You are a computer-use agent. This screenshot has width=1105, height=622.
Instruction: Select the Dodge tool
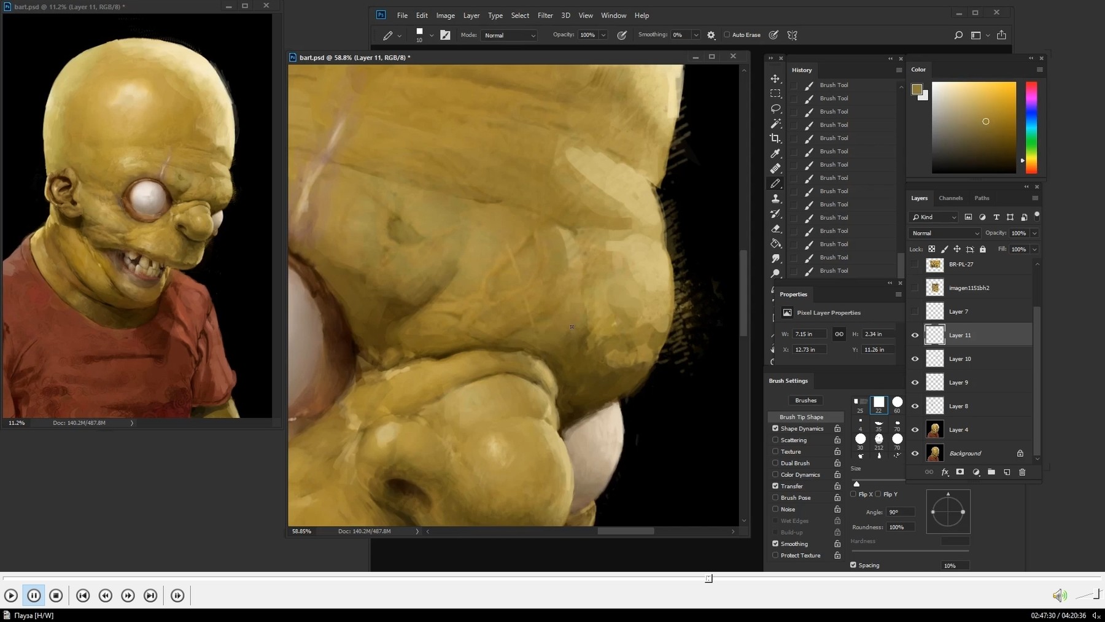point(775,273)
